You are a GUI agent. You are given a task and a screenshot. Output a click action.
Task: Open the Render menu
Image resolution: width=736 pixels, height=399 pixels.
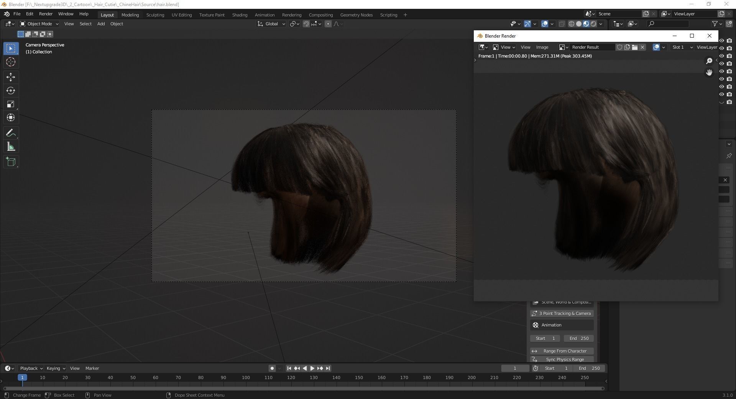46,14
